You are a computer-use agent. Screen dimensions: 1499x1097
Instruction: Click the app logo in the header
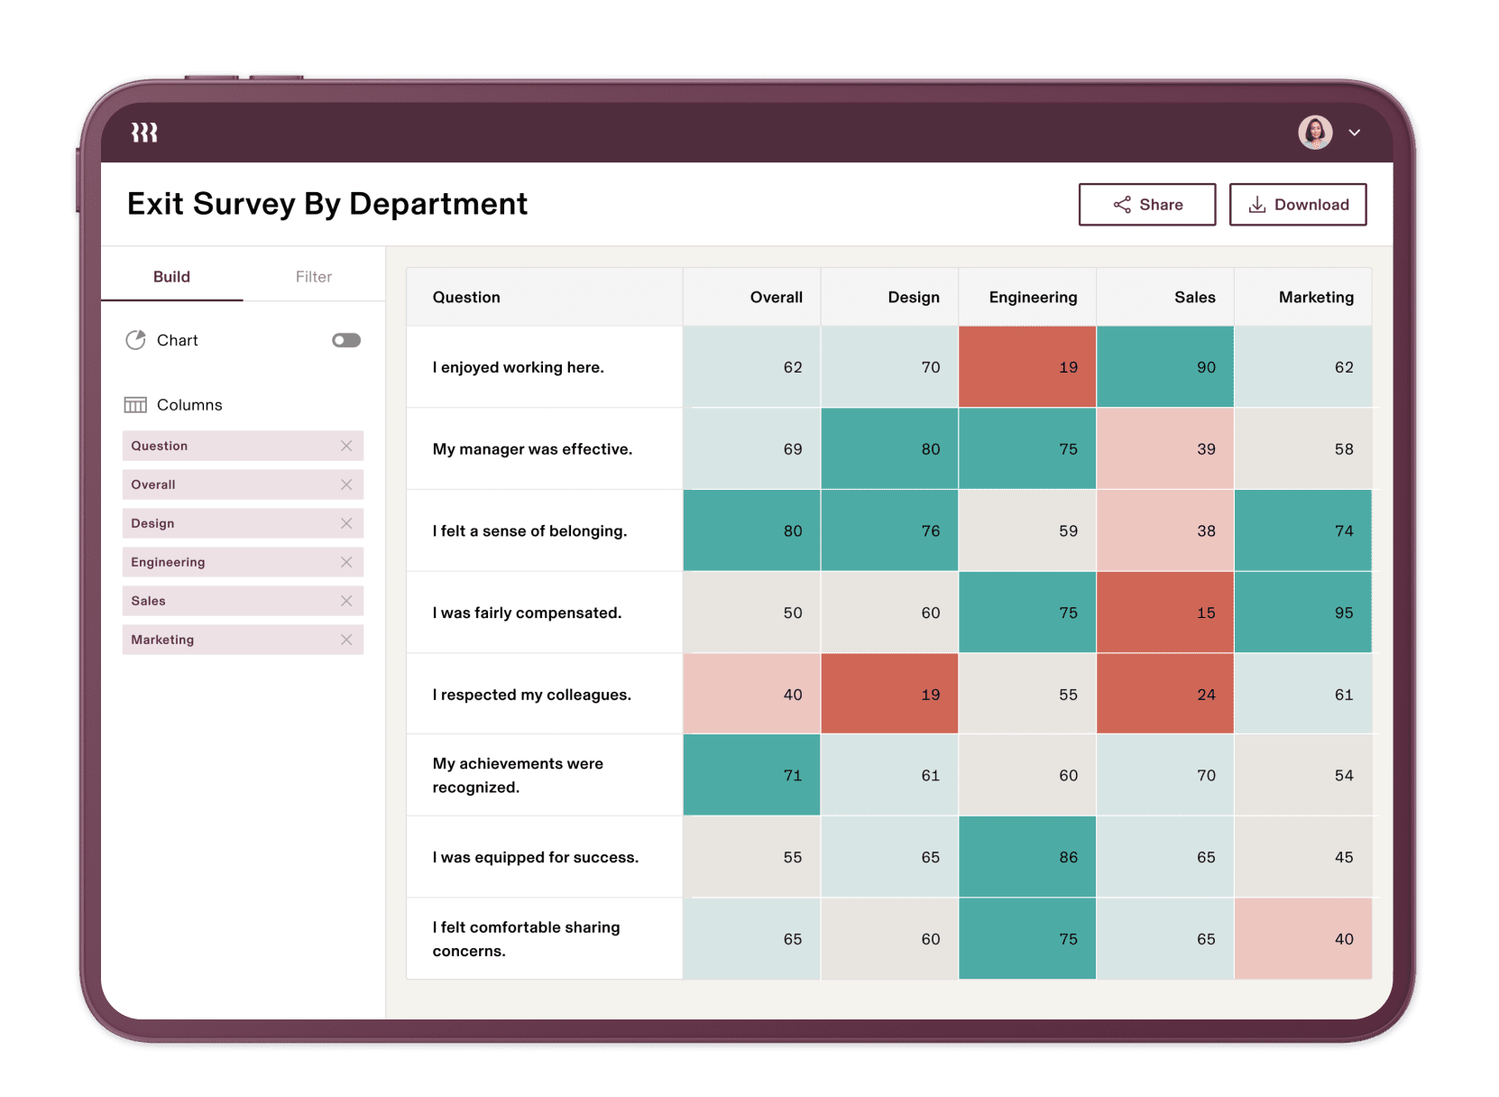tap(144, 133)
